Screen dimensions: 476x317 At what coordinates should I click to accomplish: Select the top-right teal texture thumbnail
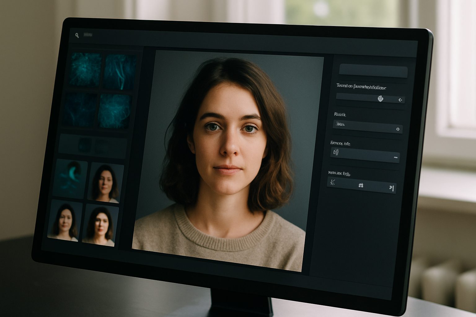pyautogui.click(x=120, y=72)
